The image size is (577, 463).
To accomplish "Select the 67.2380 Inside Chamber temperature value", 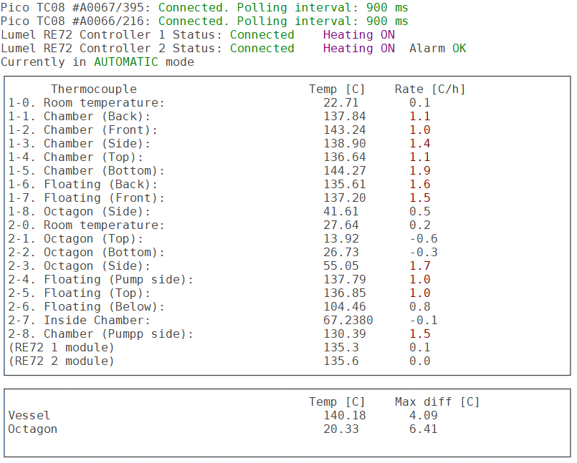I will [348, 320].
